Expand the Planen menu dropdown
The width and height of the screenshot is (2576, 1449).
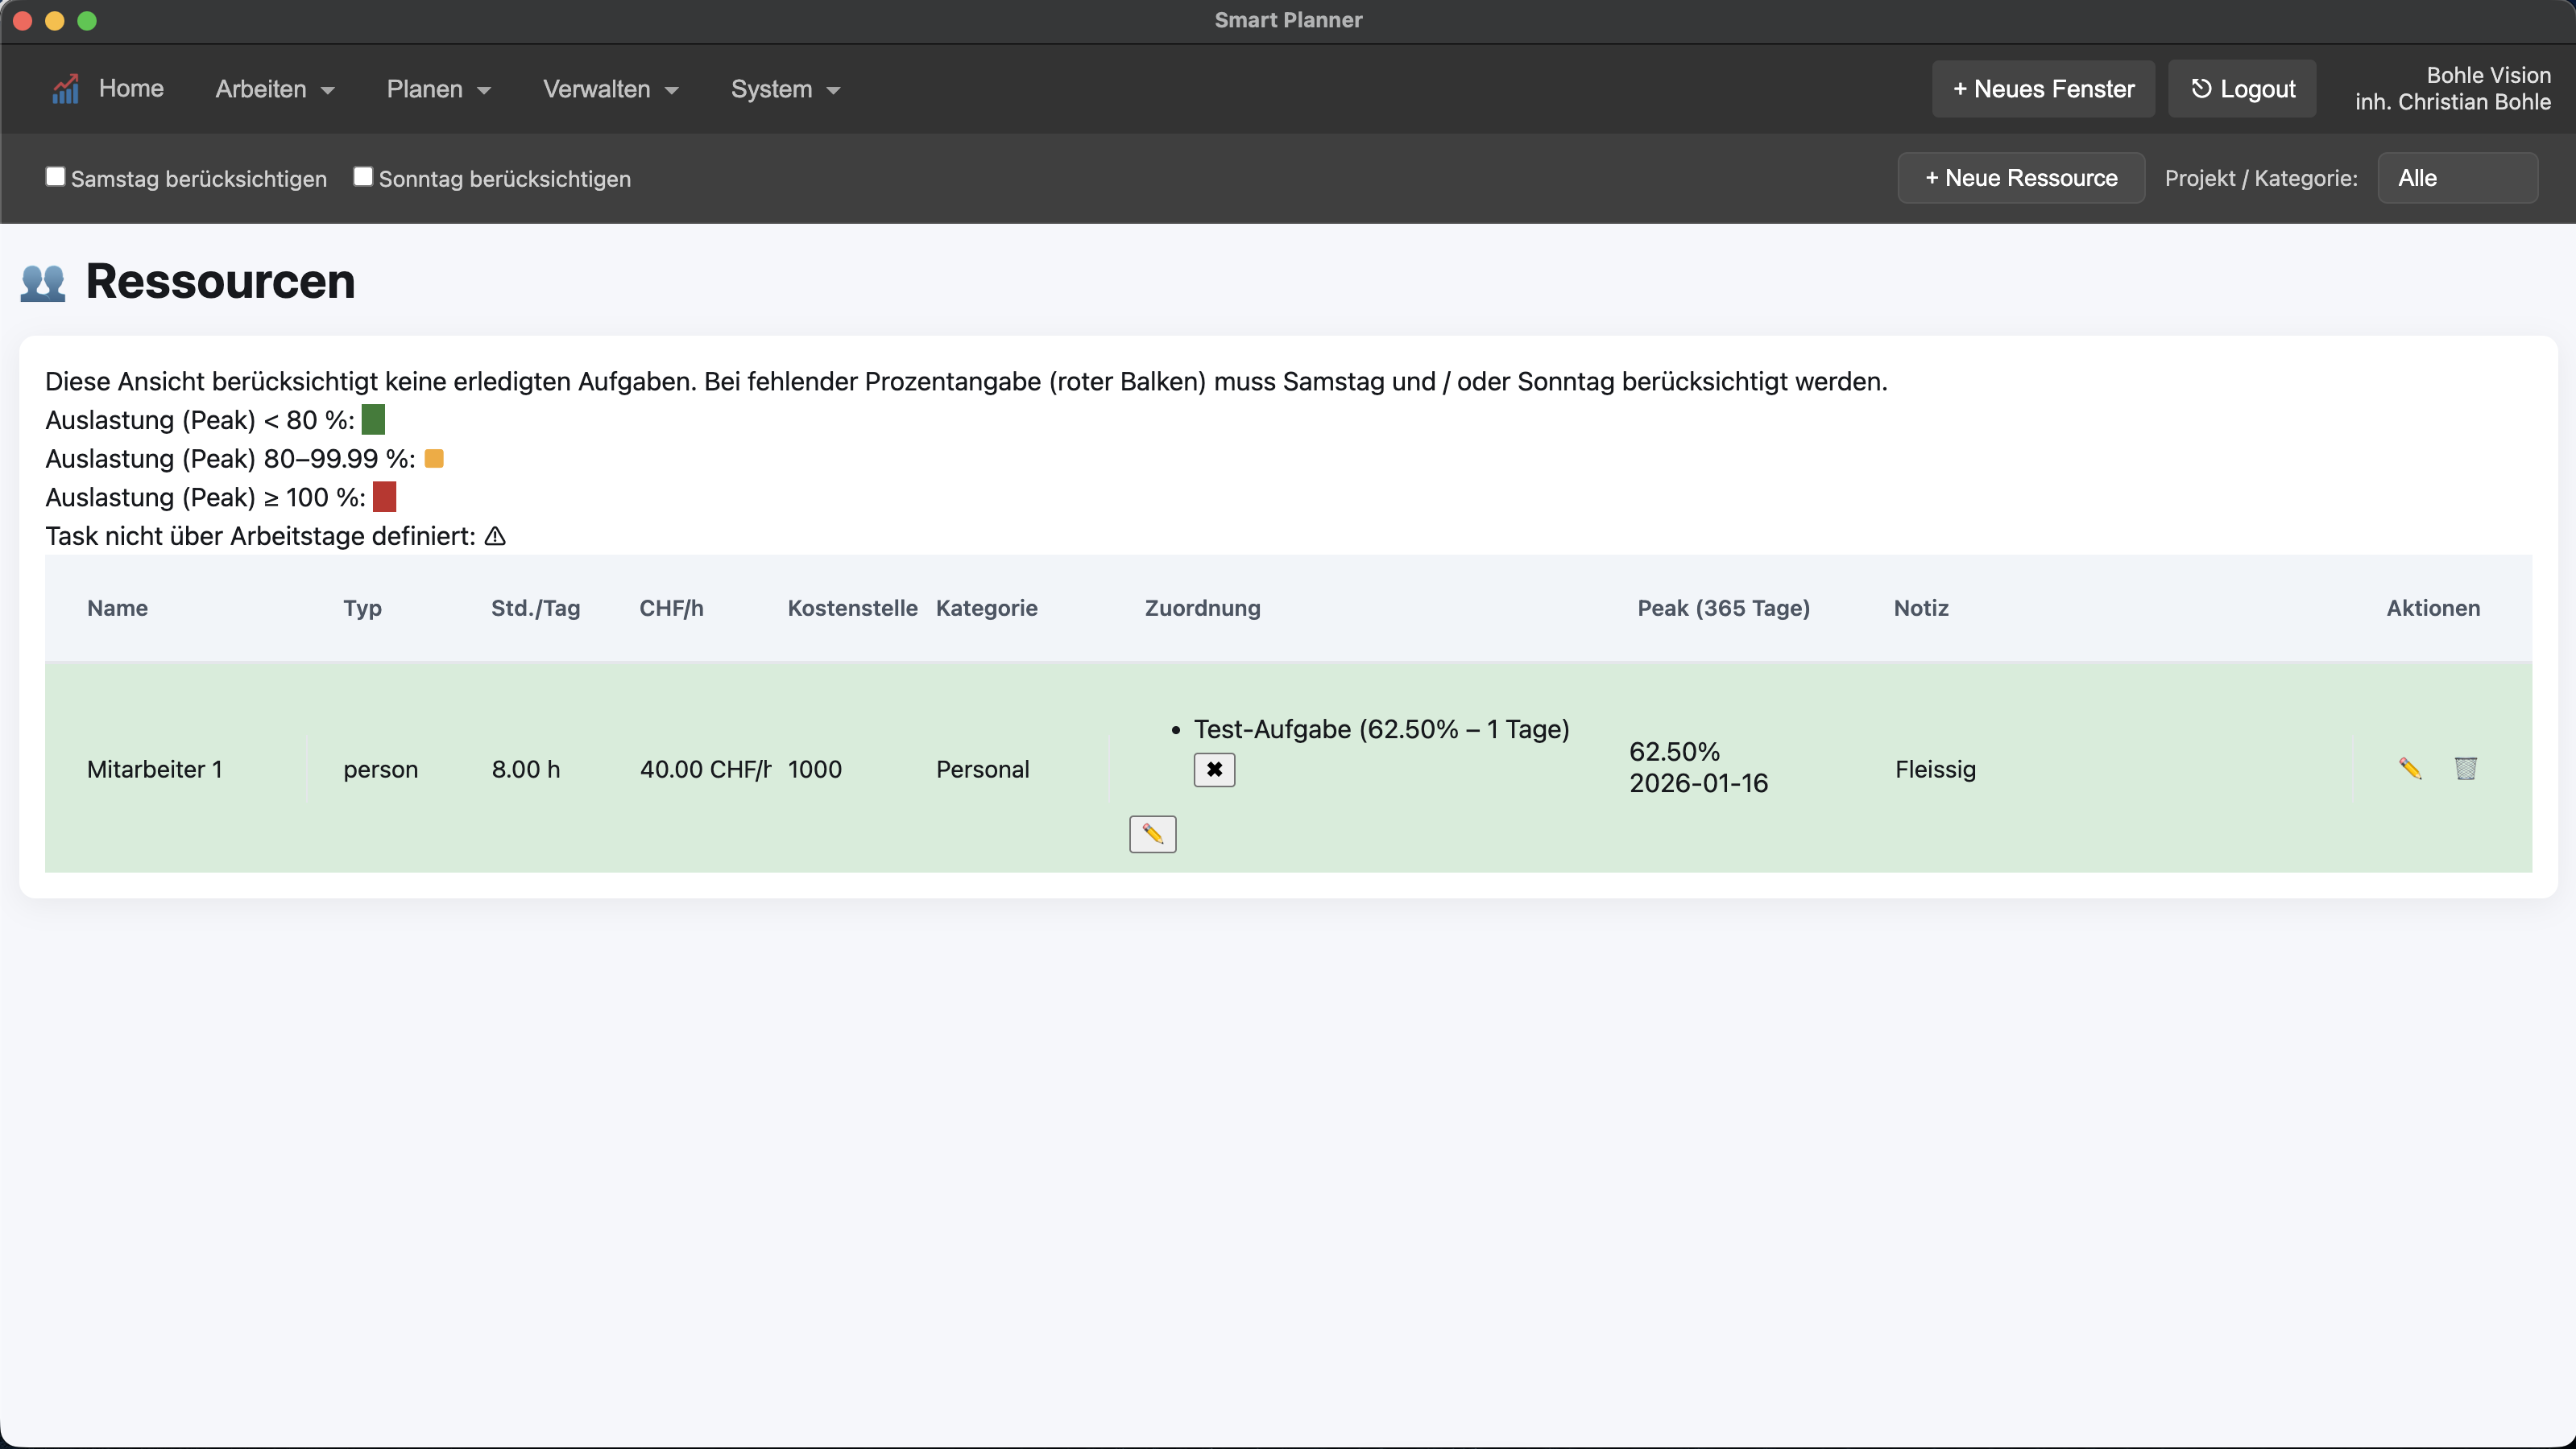tap(438, 89)
